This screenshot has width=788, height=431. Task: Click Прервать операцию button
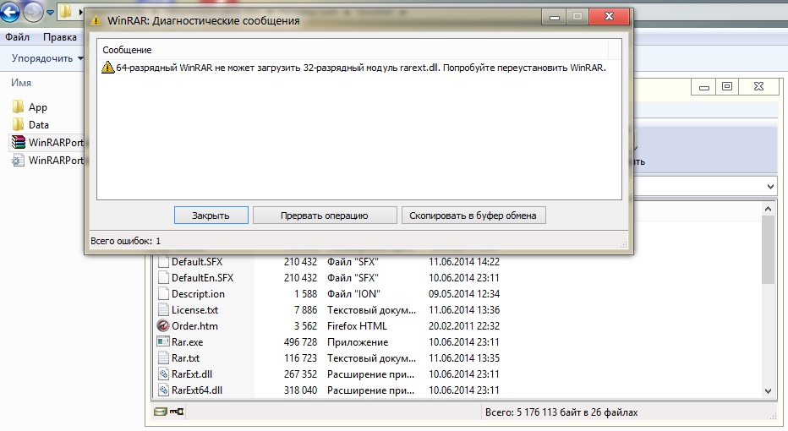coord(325,215)
